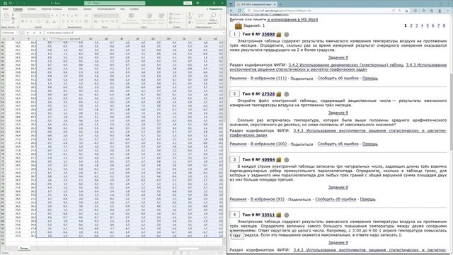The height and width of the screenshot is (255, 453).
Task: Click the Insert Function fx icon
Action: point(40,33)
